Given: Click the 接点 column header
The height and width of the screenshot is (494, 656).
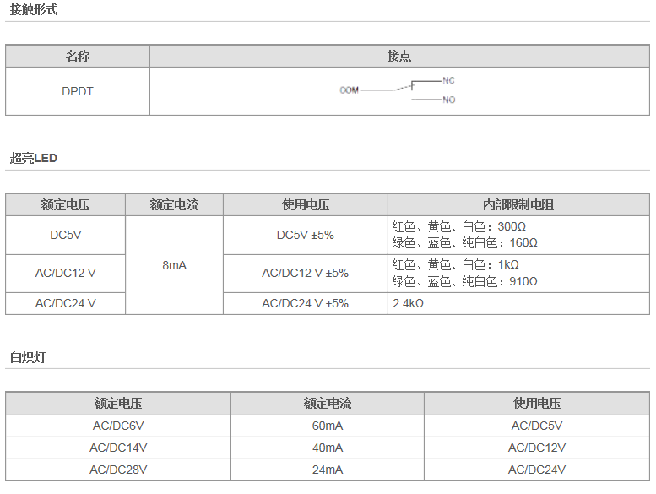Looking at the screenshot, I should pyautogui.click(x=399, y=57).
